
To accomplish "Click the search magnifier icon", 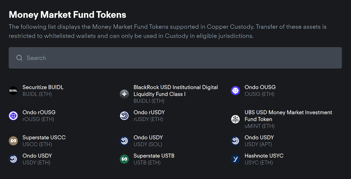I will point(19,58).
